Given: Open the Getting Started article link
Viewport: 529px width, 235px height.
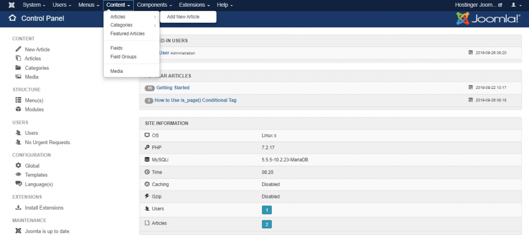Looking at the screenshot, I should click(173, 88).
